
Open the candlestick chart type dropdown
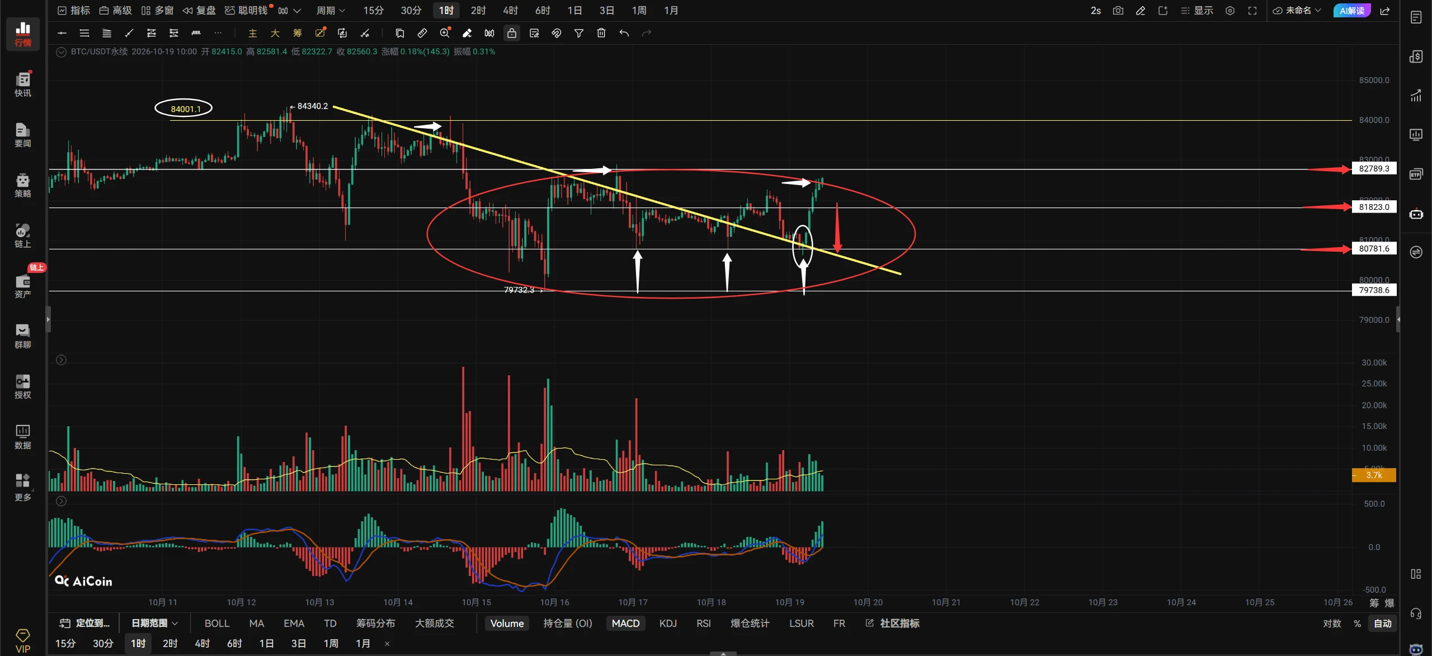point(289,11)
